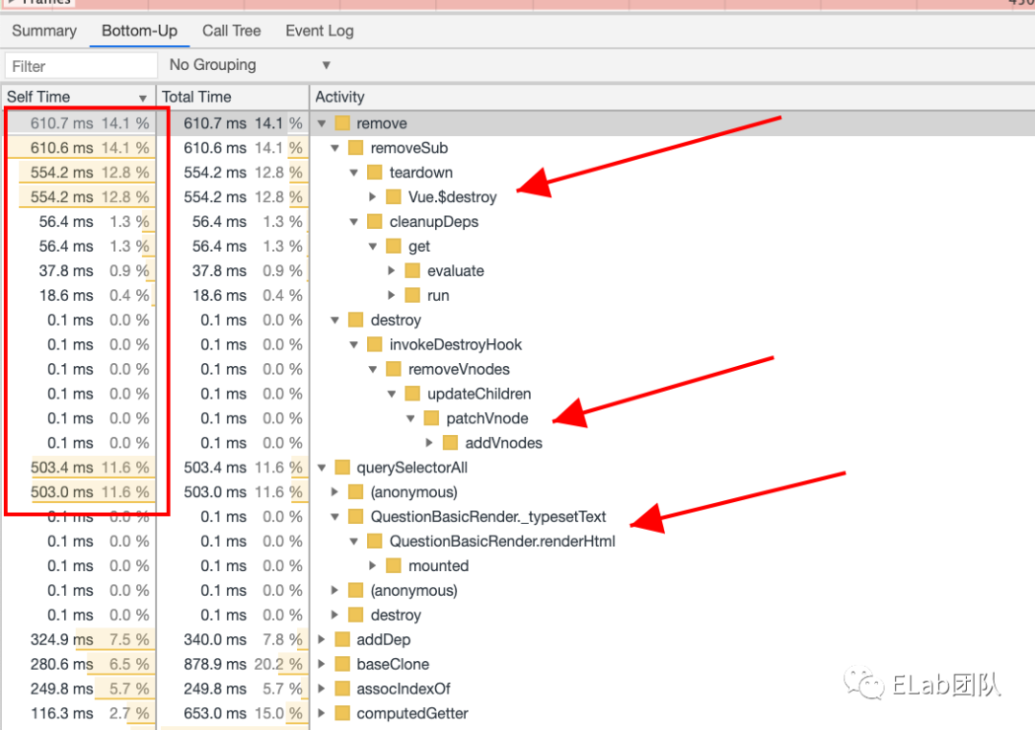Sort by Activity column header
The width and height of the screenshot is (1035, 730).
point(672,97)
